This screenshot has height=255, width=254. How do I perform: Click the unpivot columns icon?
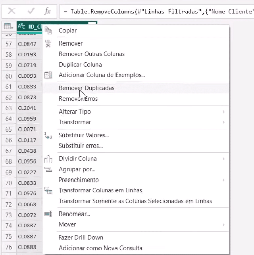(x=48, y=190)
